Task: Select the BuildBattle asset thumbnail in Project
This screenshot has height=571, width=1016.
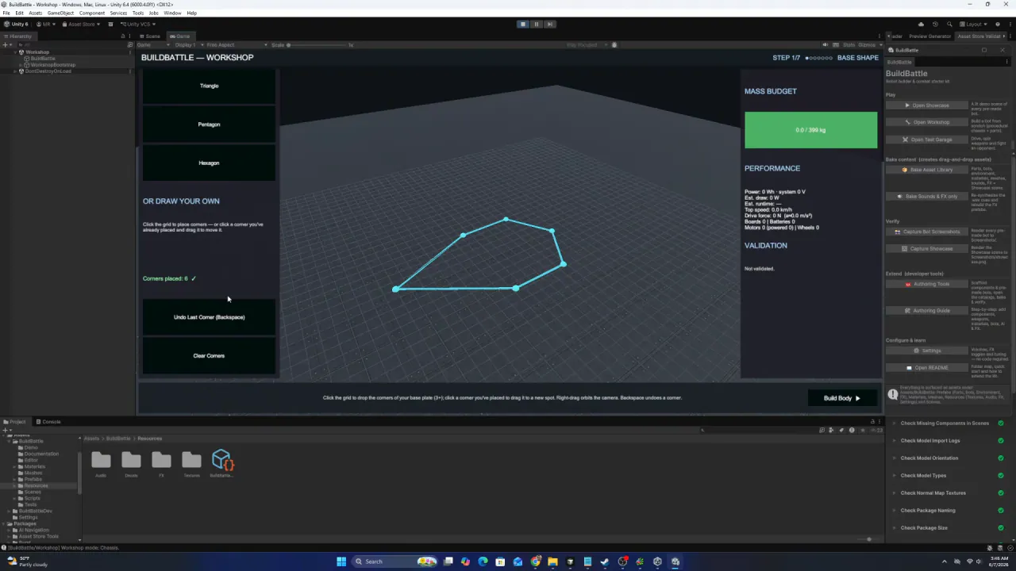Action: coord(221,464)
